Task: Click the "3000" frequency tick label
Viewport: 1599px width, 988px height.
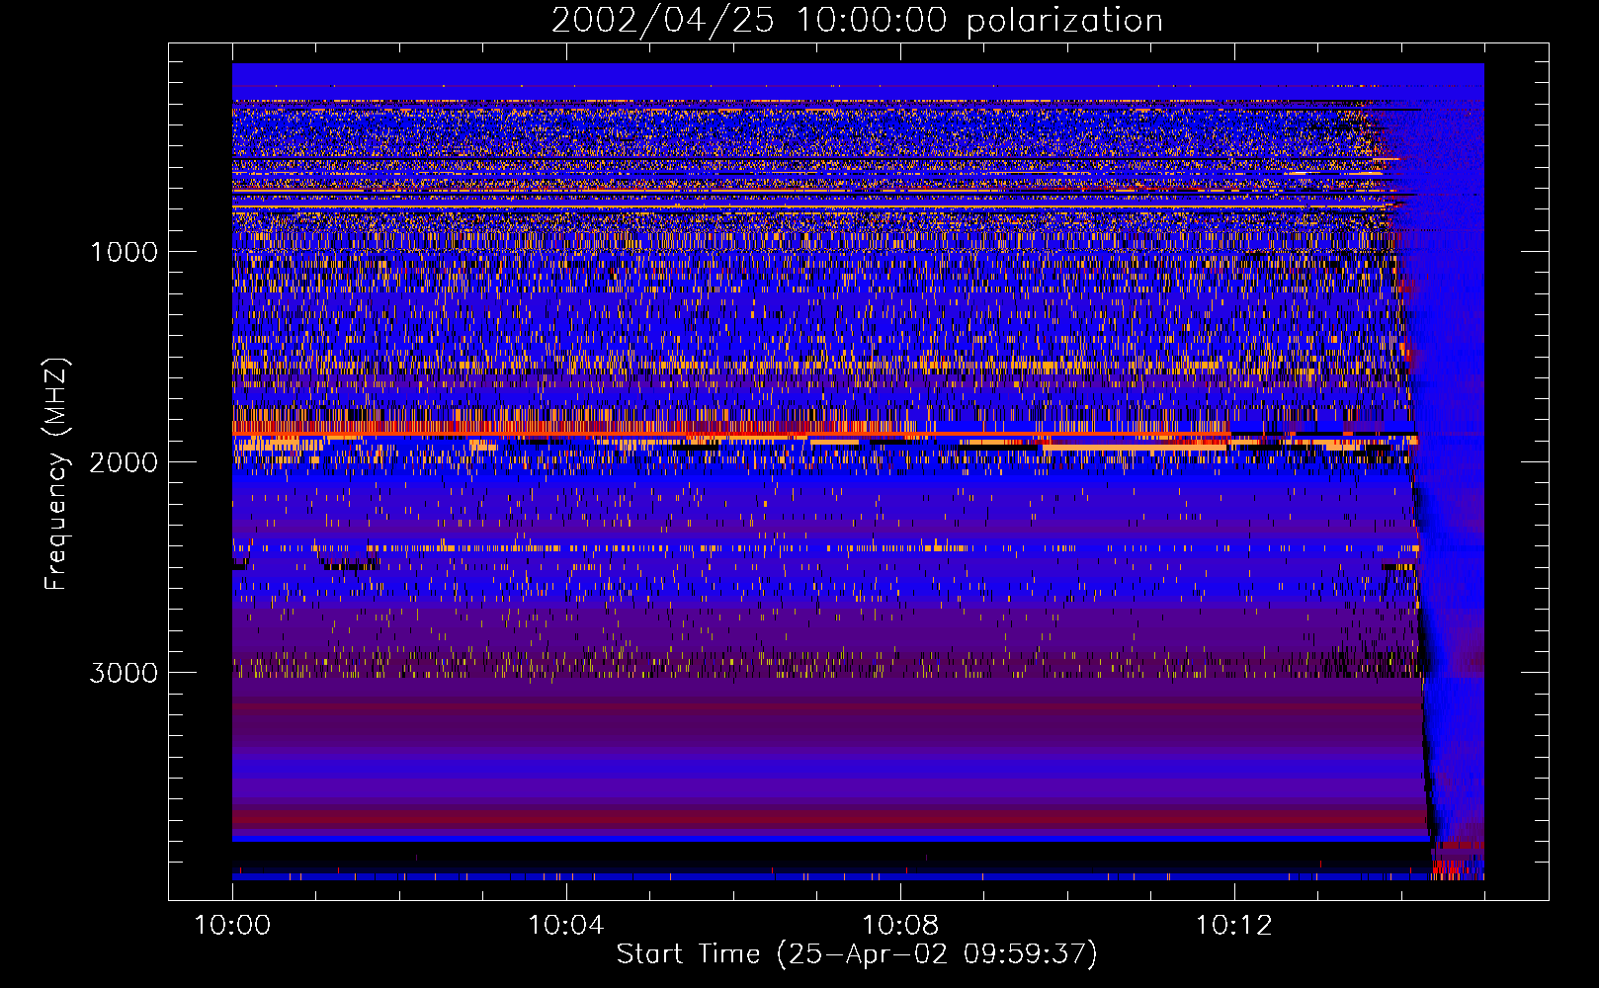Action: click(124, 673)
